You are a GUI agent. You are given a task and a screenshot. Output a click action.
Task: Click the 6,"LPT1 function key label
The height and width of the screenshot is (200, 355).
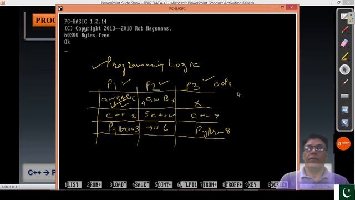[187, 185]
